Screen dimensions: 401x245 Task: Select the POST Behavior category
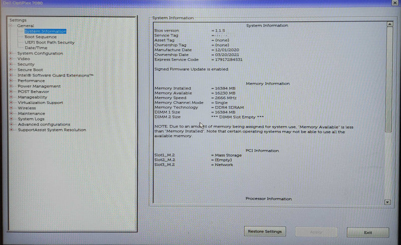point(33,91)
